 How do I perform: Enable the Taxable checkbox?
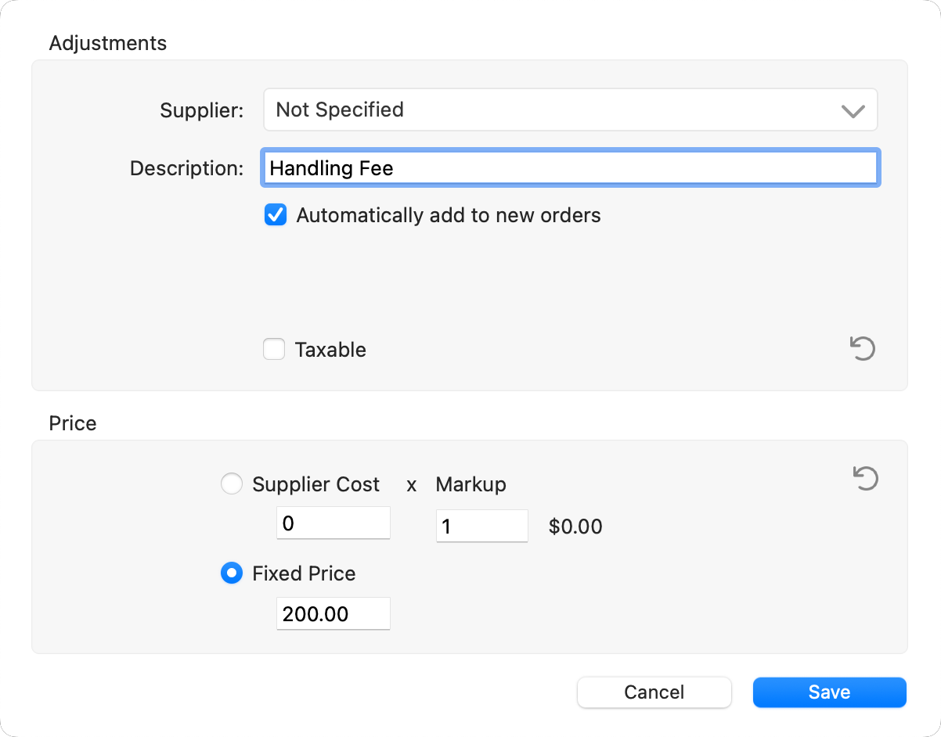tap(274, 349)
